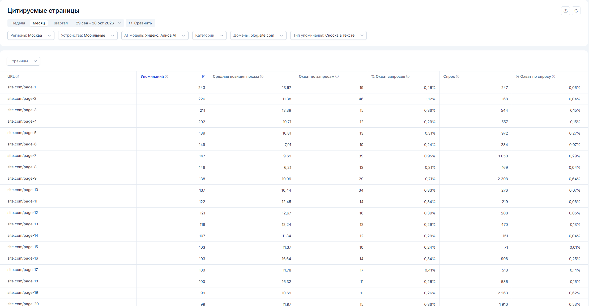The width and height of the screenshot is (589, 306).
Task: Click the export/upload icon
Action: point(565,11)
